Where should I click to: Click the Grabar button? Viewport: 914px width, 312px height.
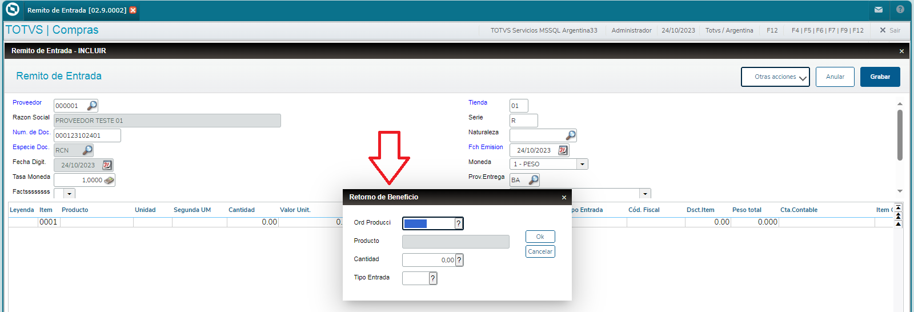click(880, 77)
